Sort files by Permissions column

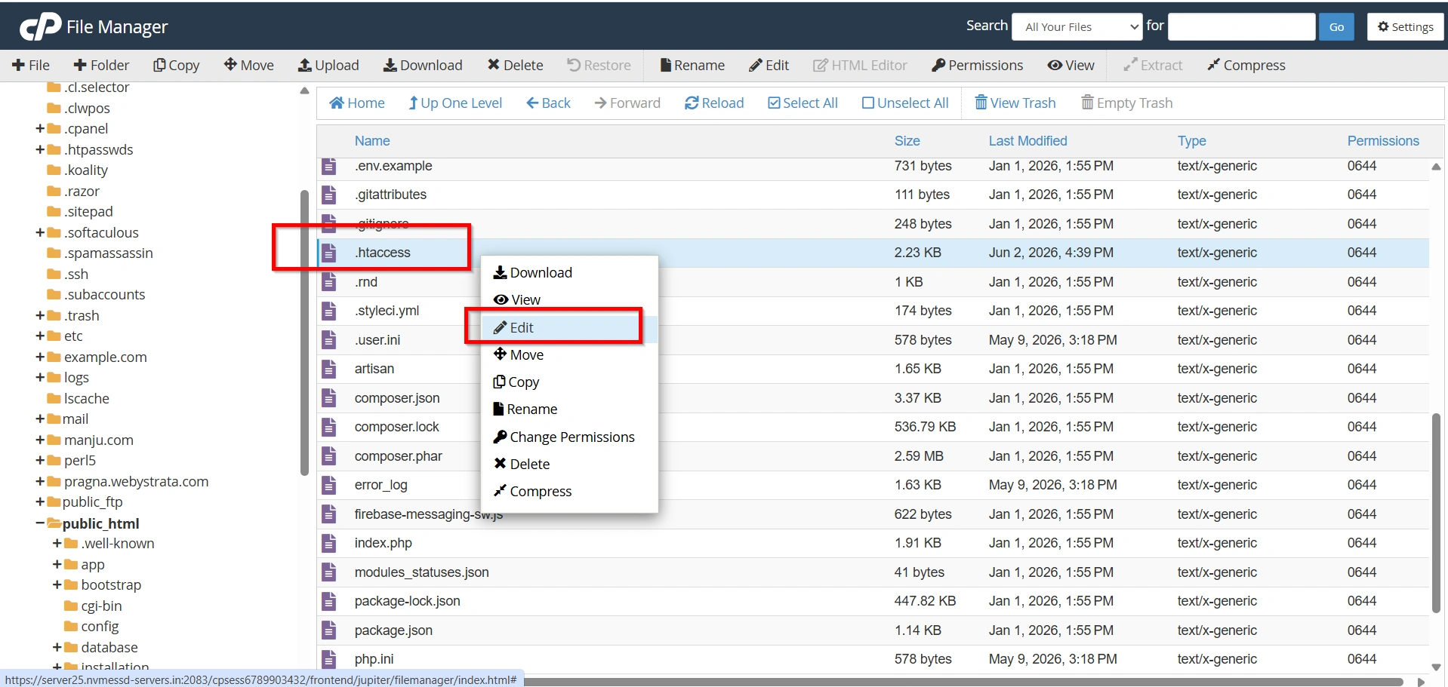[1383, 141]
